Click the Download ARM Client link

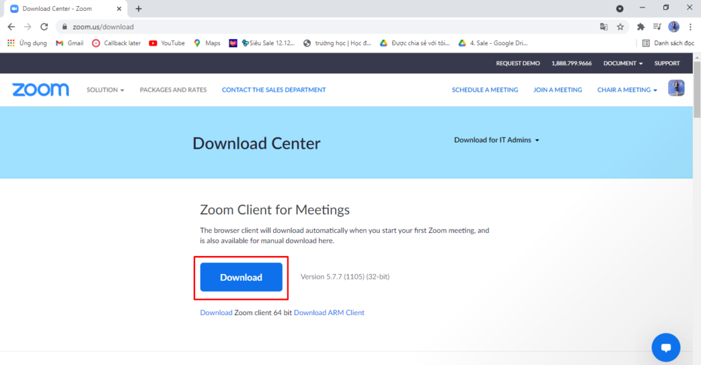[329, 313]
